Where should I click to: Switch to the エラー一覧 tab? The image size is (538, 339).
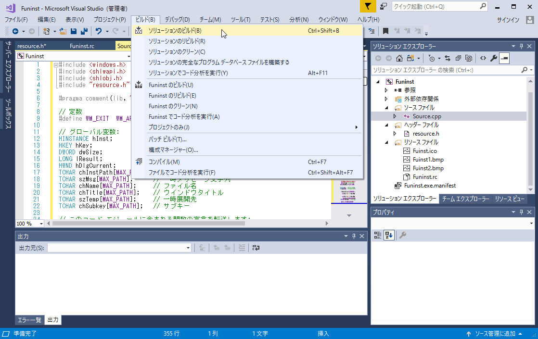tap(29, 320)
